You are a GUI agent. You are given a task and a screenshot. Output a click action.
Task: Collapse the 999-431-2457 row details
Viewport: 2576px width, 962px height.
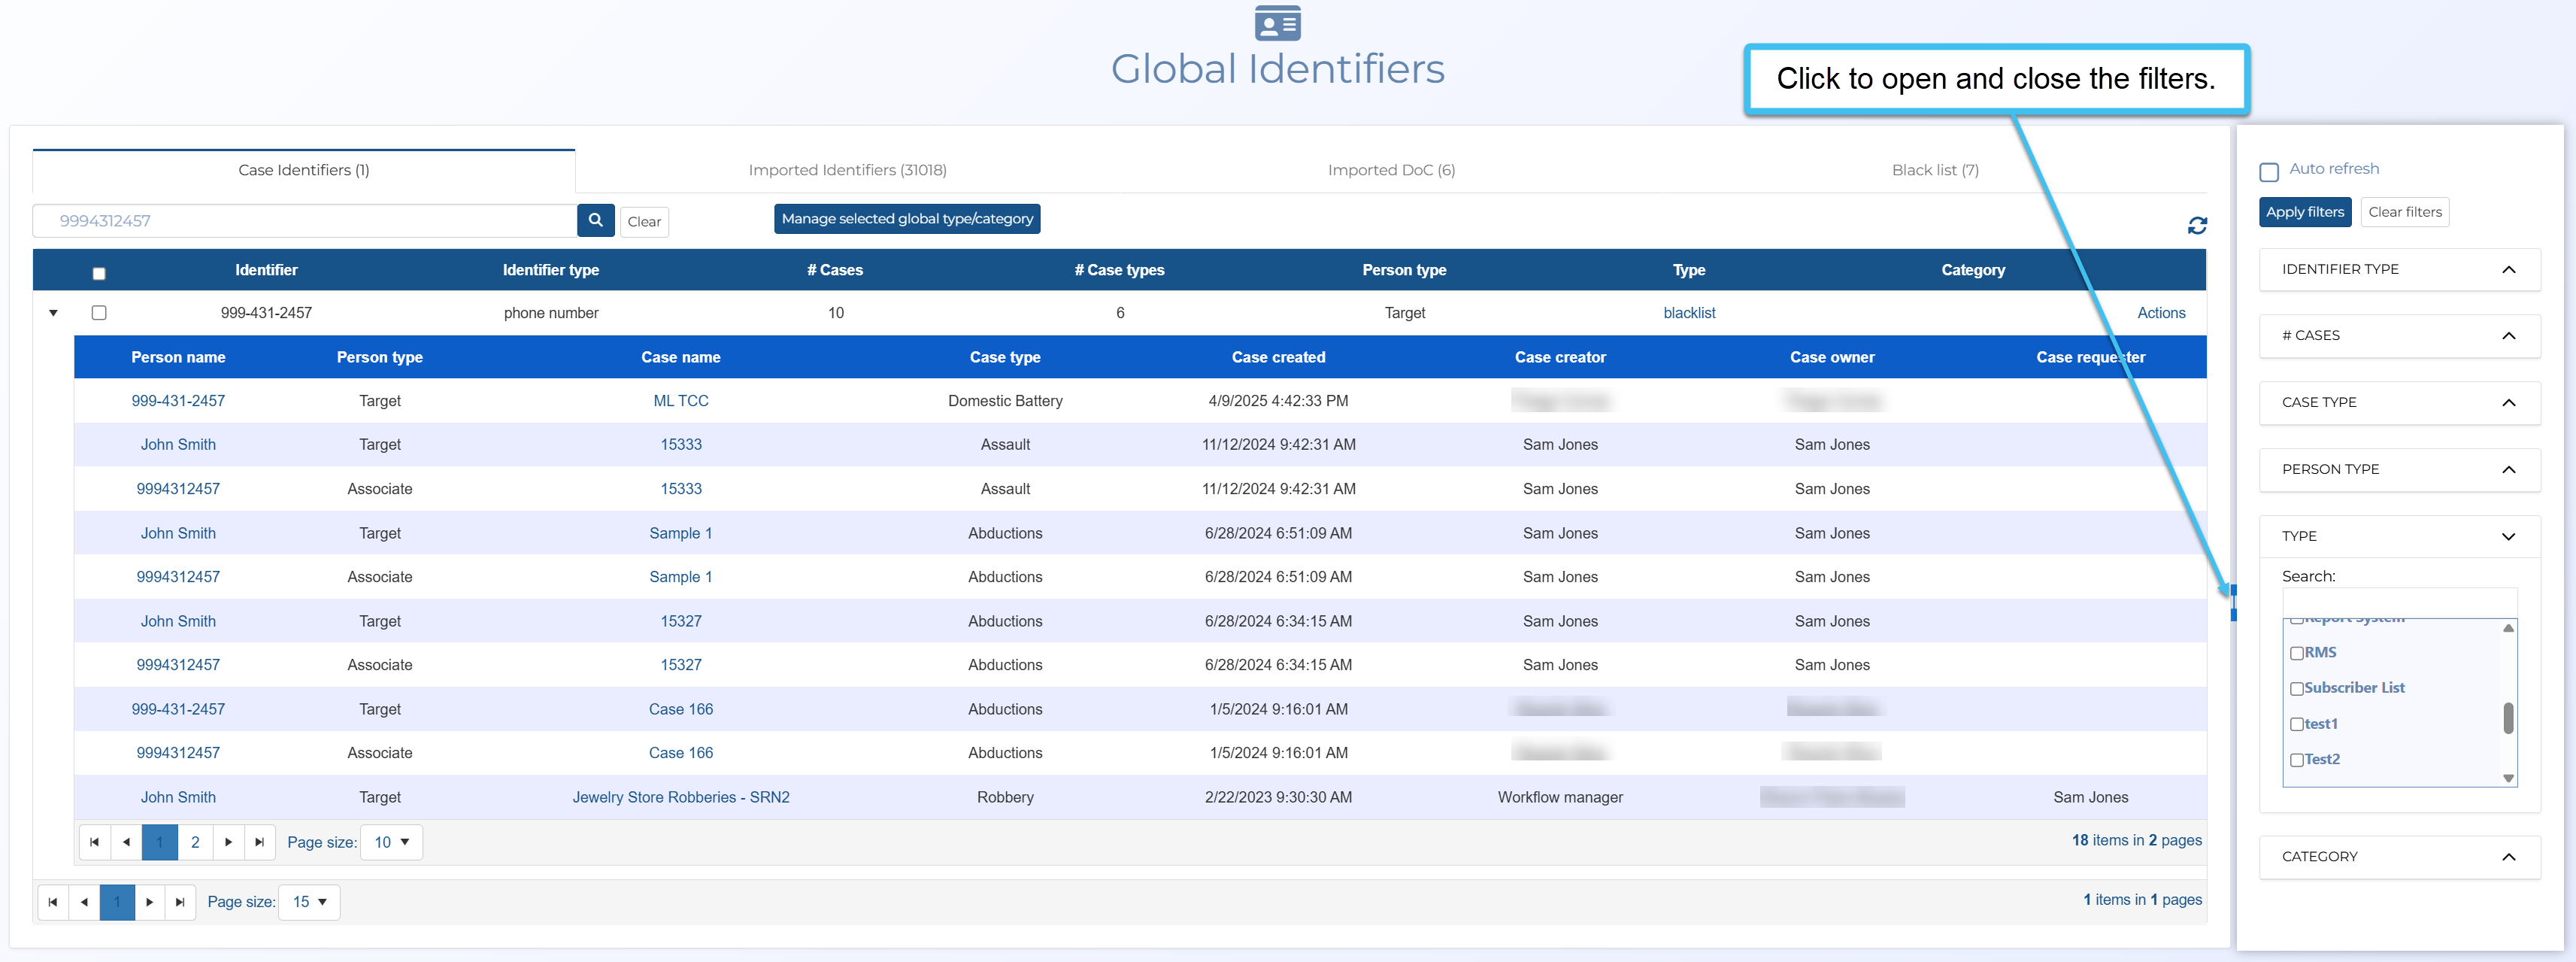click(53, 313)
